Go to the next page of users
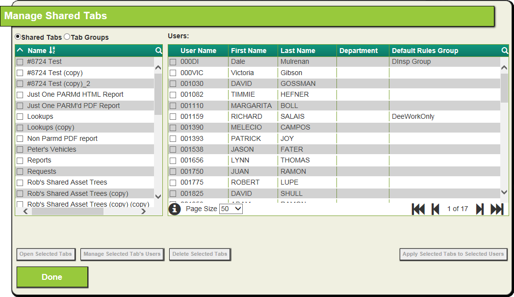Viewport: 514px width, 297px height. 480,209
